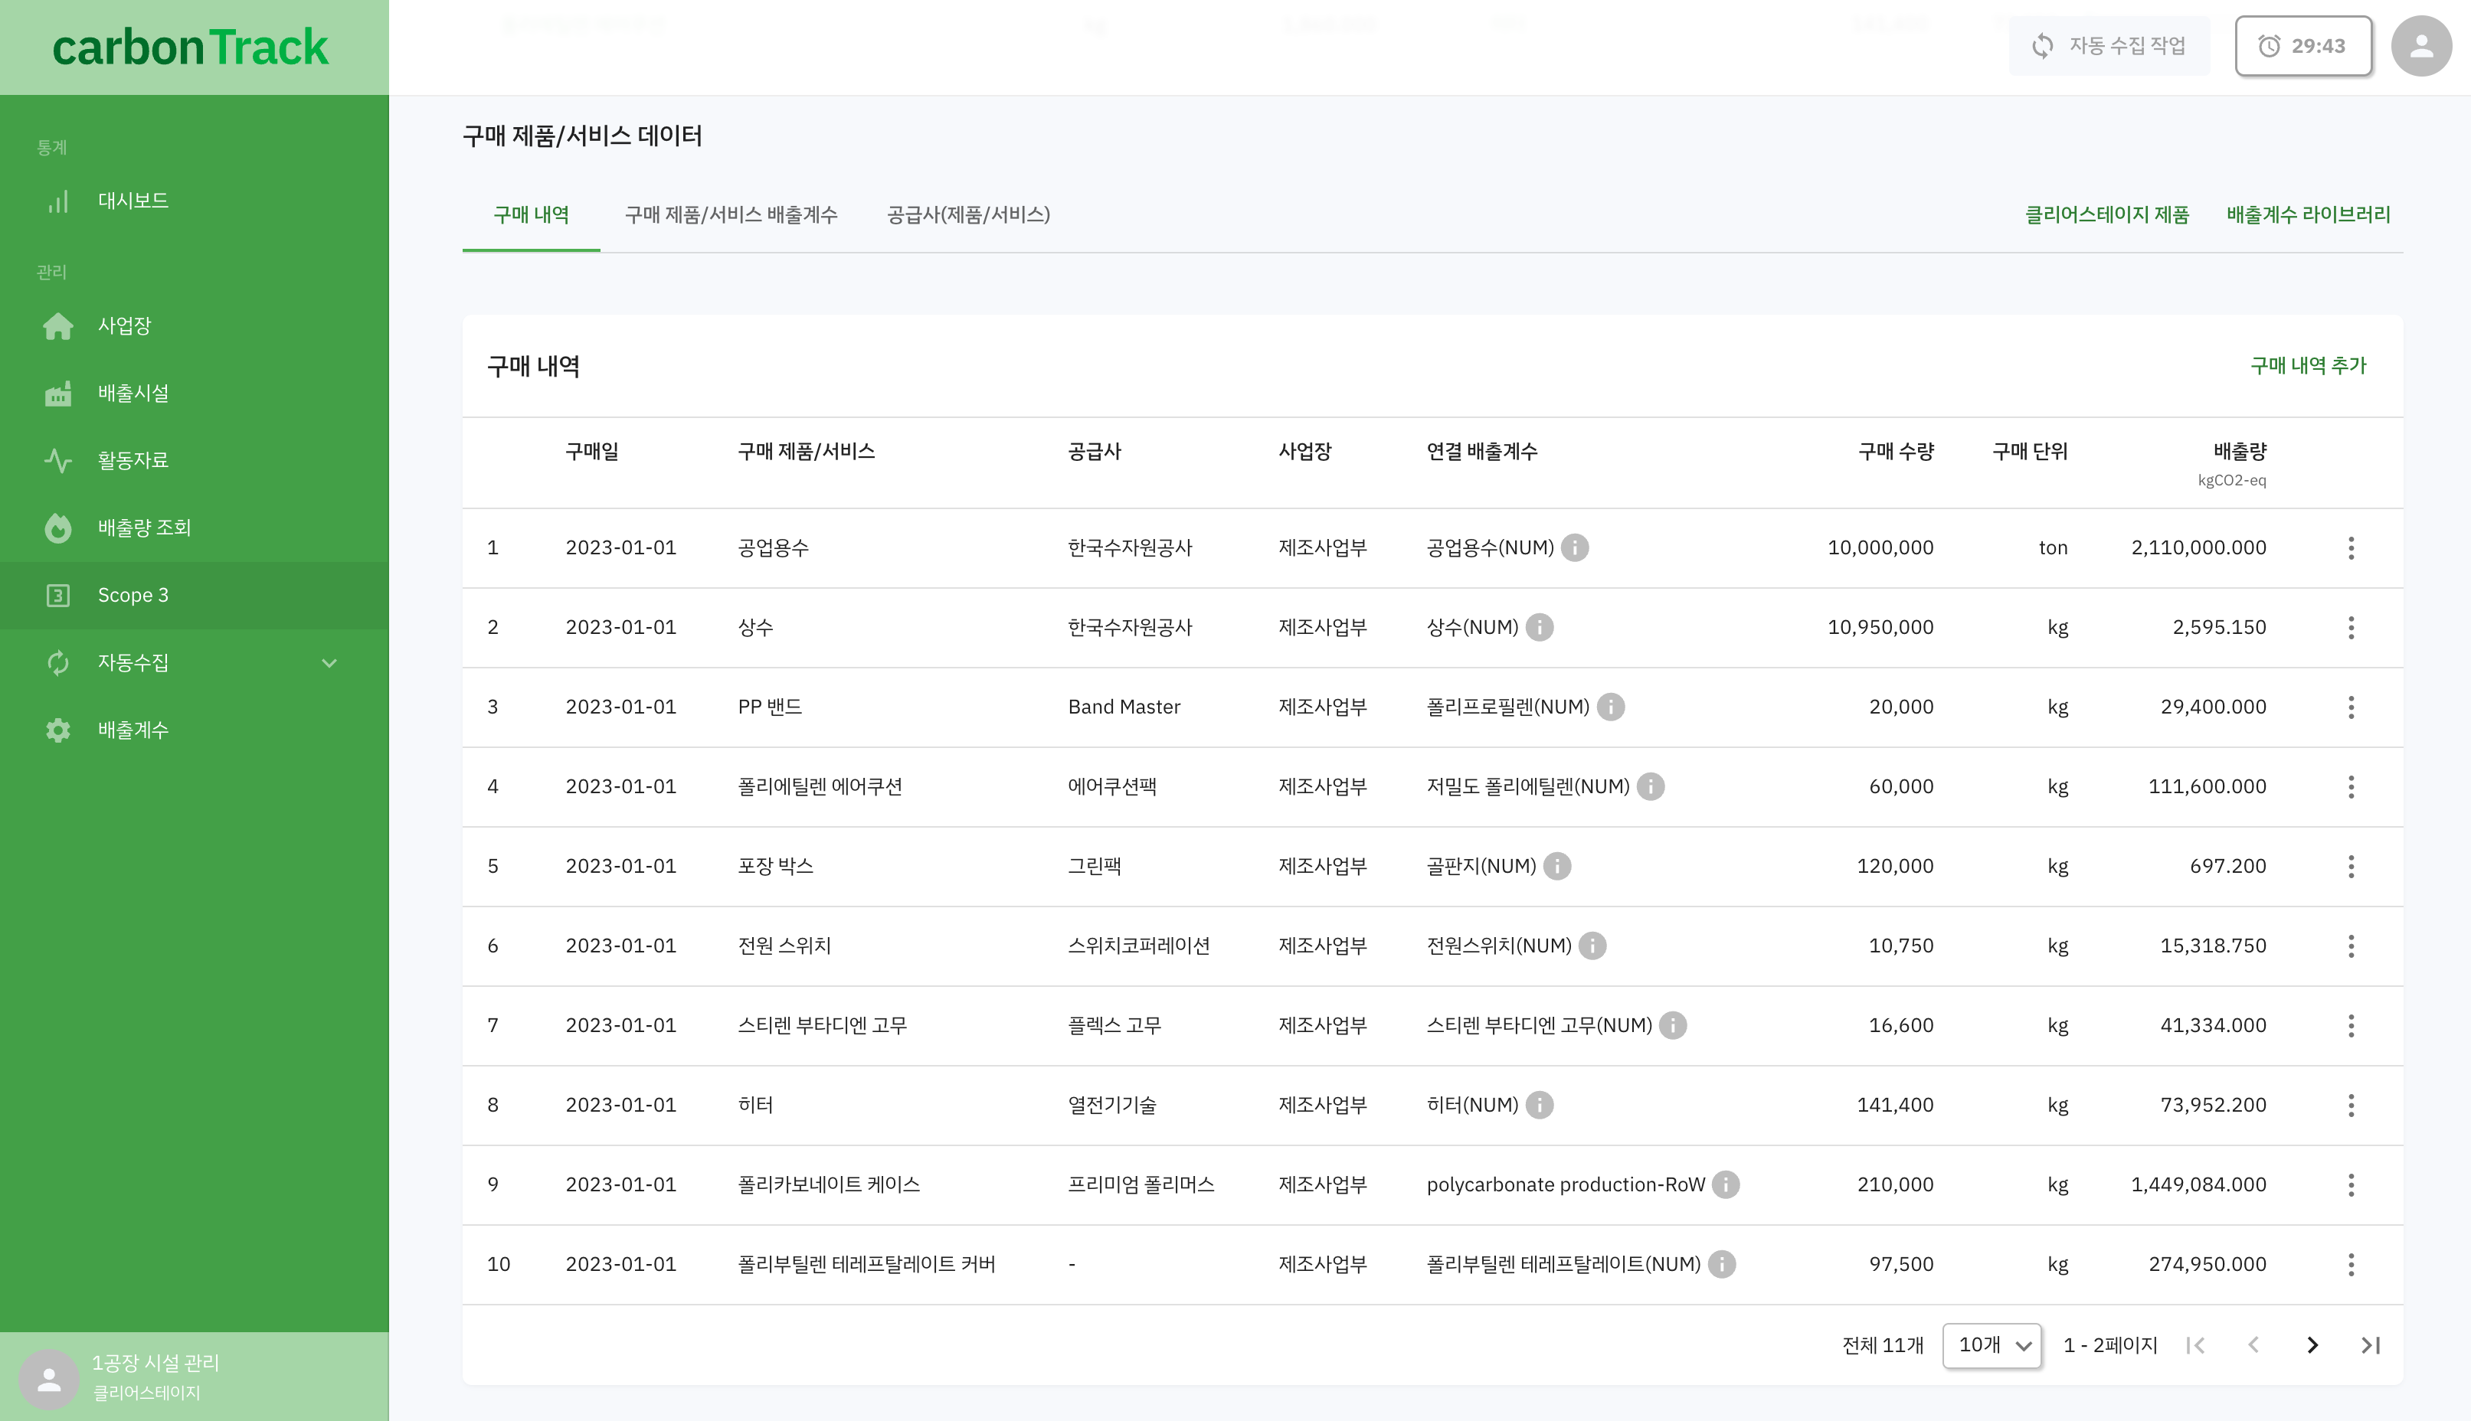The width and height of the screenshot is (2471, 1421).
Task: Click the 29:43 session timer button
Action: (x=2303, y=46)
